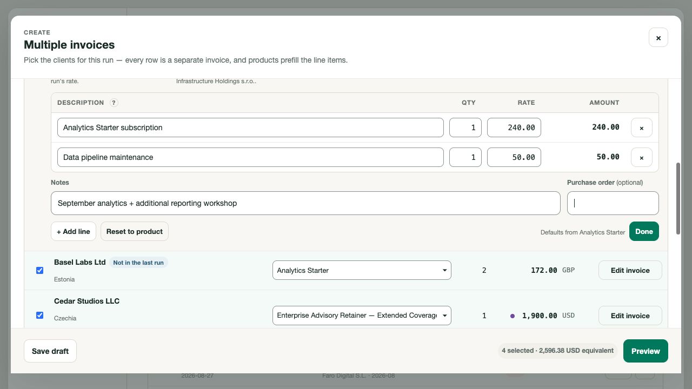Remove the Analytics Starter subscription line
Screen dimensions: 692x389
click(642, 128)
